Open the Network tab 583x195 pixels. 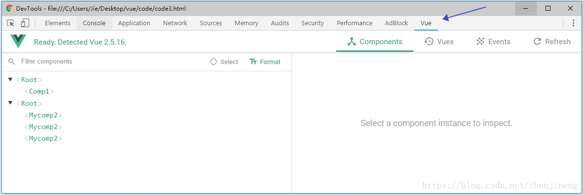tap(175, 23)
